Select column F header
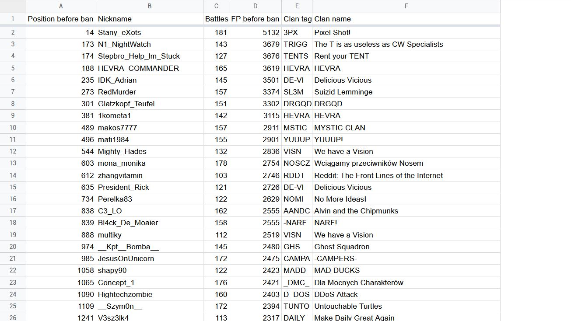571x321 pixels. (406, 6)
